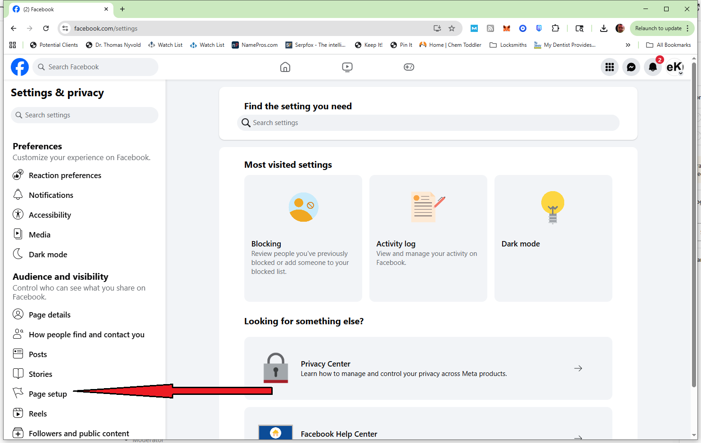
Task: Bookmark this page with star icon
Action: point(452,28)
